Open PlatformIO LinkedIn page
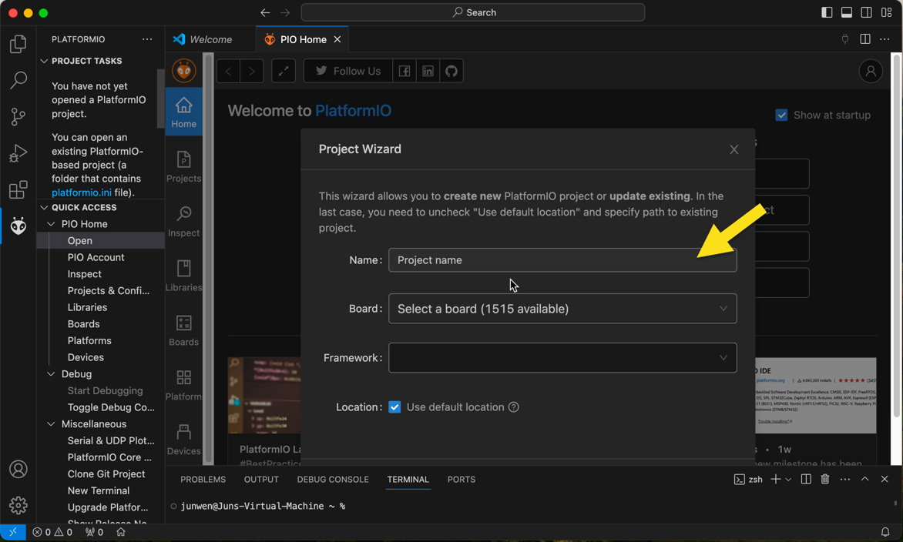903x542 pixels. pyautogui.click(x=428, y=71)
